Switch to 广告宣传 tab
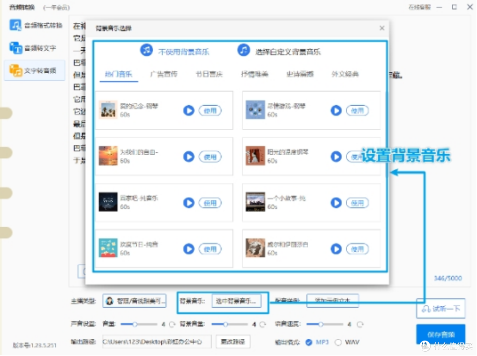Image resolution: width=477 pixels, height=356 pixels. tap(164, 74)
